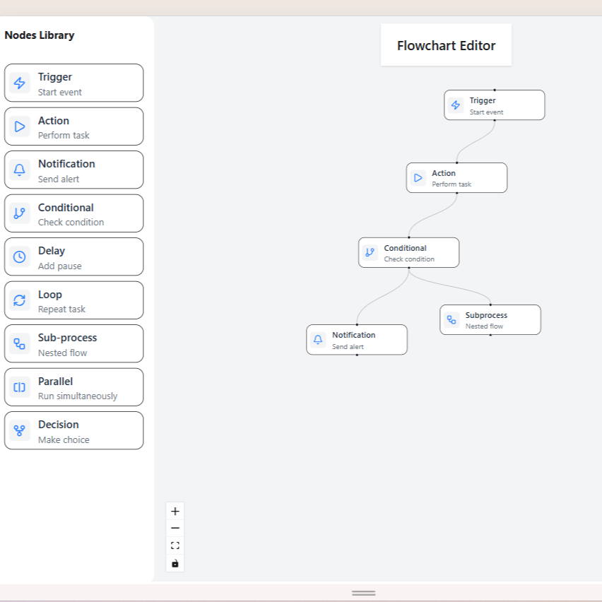Image resolution: width=602 pixels, height=602 pixels.
Task: Zoom in with the plus button
Action: coord(175,512)
